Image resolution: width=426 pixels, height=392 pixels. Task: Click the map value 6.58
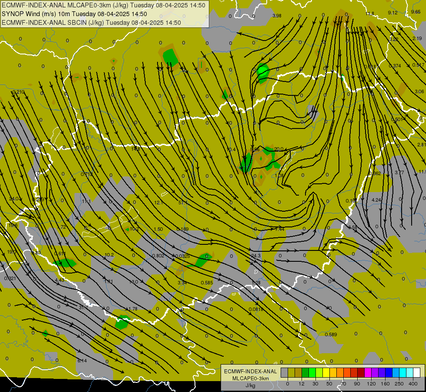[352, 227]
